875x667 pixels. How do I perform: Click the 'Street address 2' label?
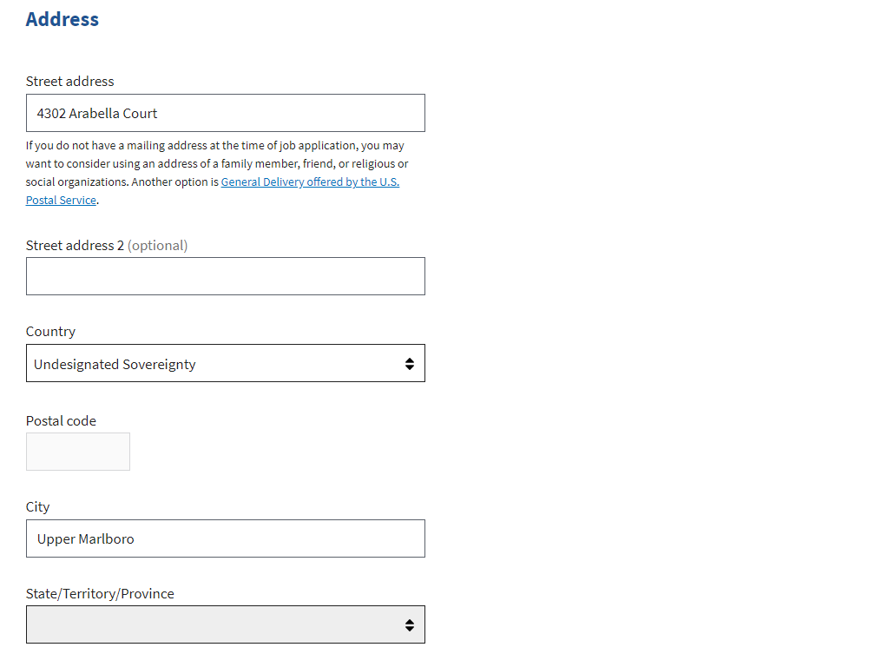(76, 246)
